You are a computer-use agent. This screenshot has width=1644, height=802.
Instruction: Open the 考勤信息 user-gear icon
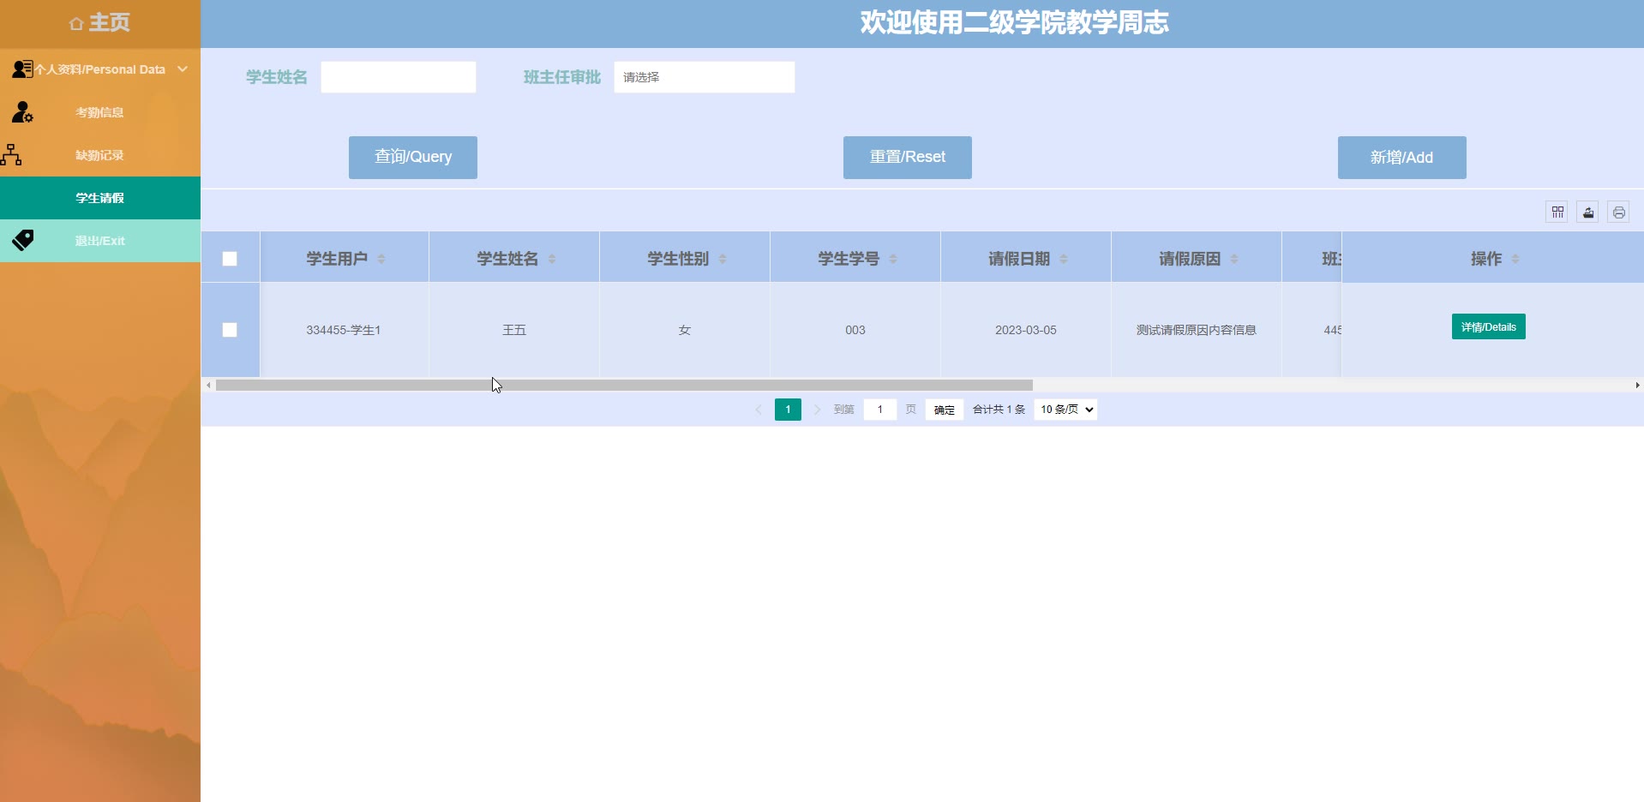22,111
